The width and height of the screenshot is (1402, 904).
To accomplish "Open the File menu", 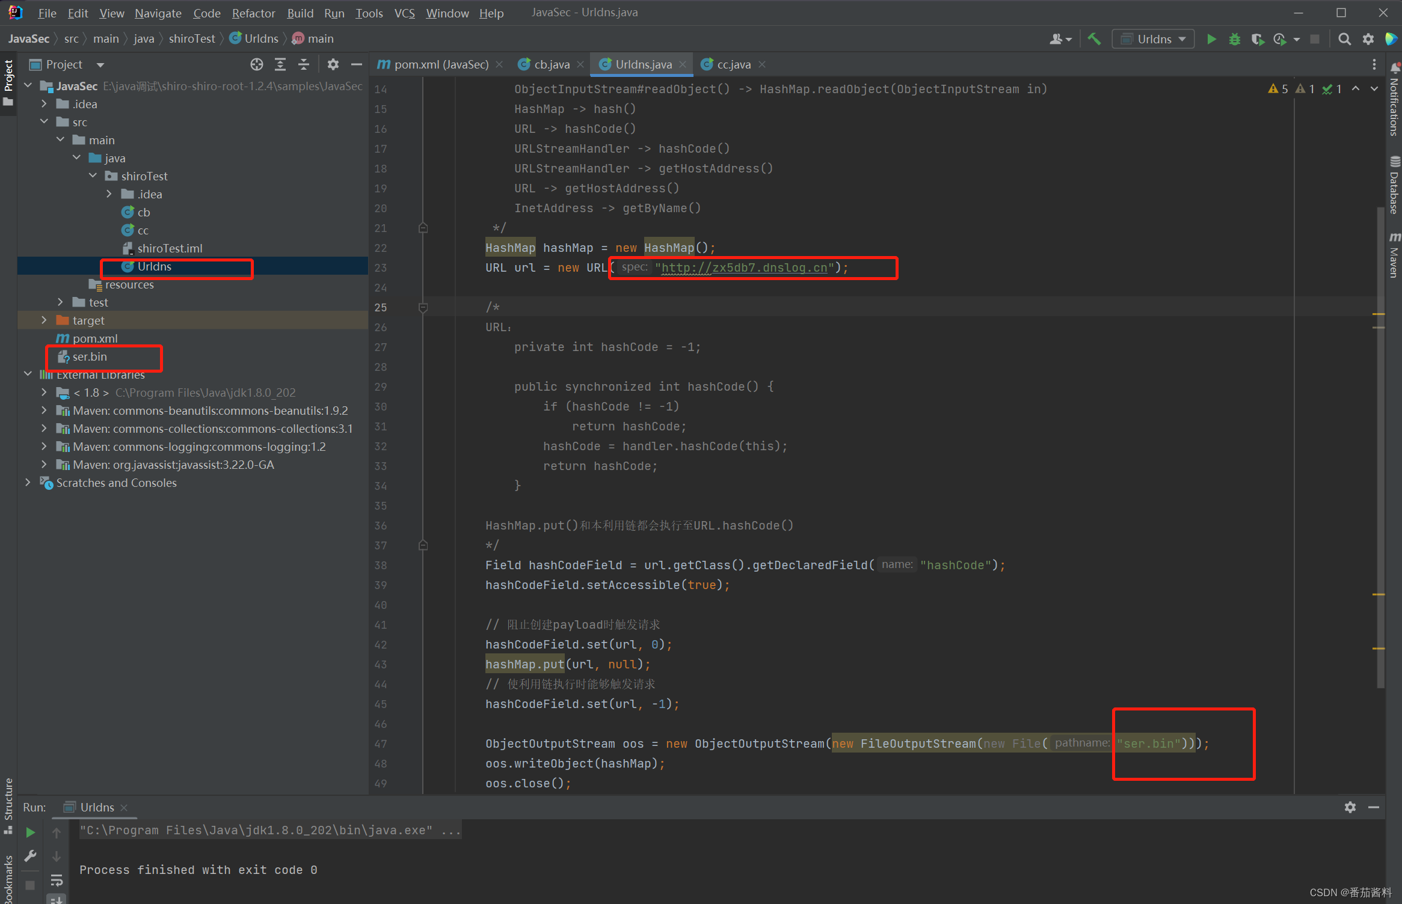I will click(47, 13).
